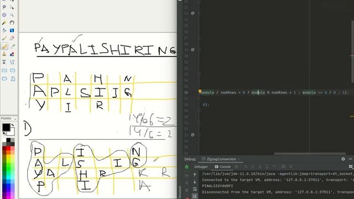Open Restore Layout dropdown in Debug panel

351,166
